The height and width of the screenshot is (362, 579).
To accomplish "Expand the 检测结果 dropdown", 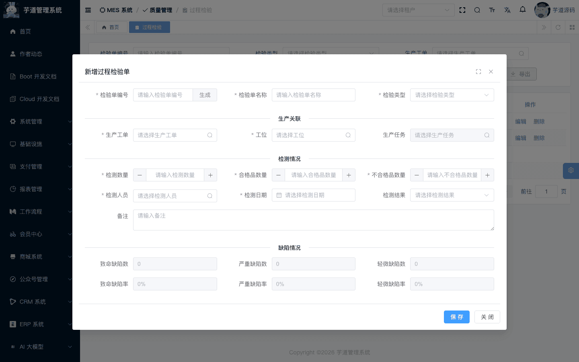I will [x=452, y=195].
